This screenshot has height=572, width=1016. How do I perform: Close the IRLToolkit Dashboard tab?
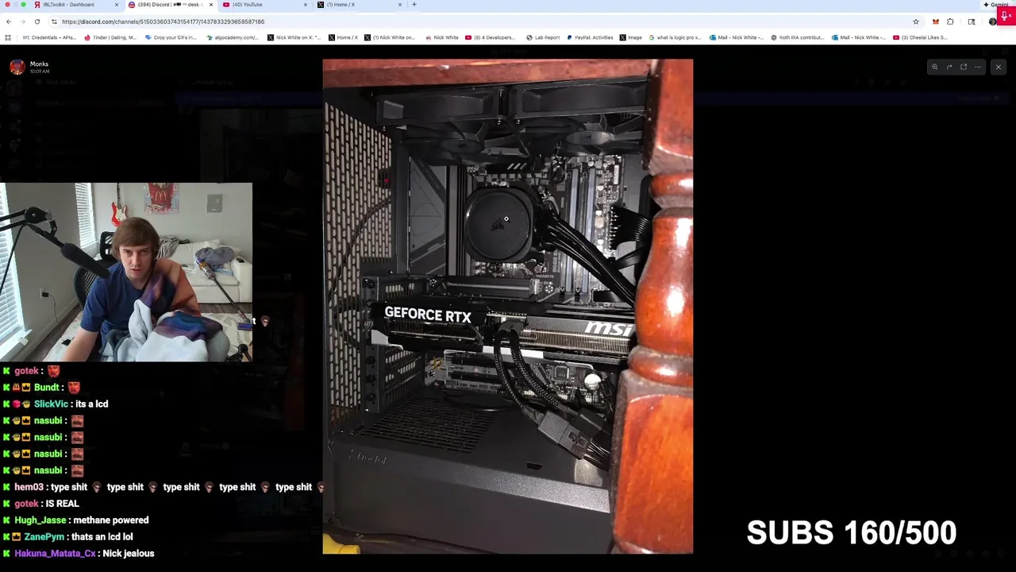tap(117, 5)
